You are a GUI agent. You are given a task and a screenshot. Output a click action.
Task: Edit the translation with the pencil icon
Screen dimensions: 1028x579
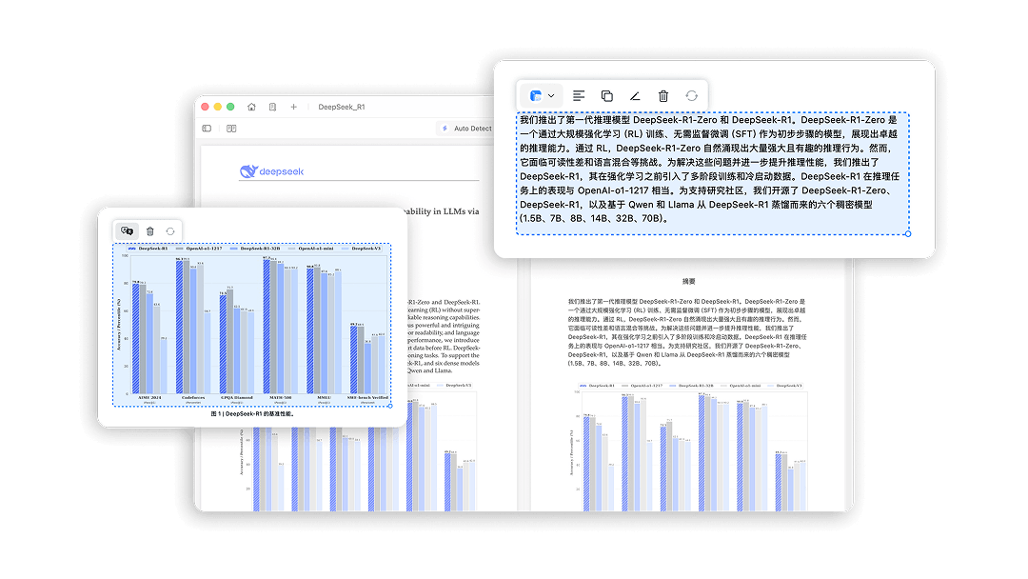tap(635, 96)
